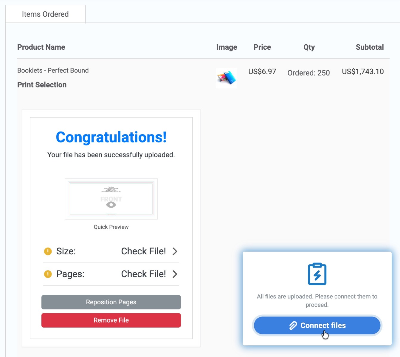400x357 pixels.
Task: Click the clipboard lightning upload icon
Action: (317, 274)
